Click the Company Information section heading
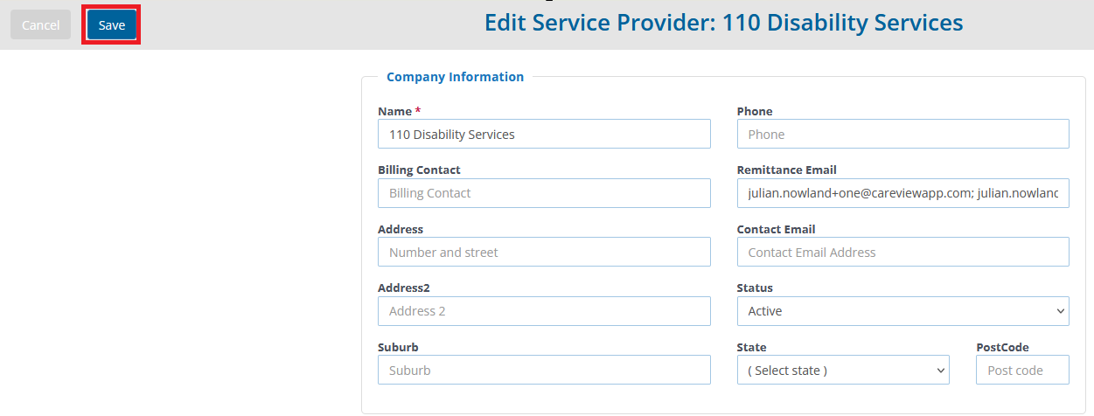This screenshot has width=1094, height=416. 455,77
